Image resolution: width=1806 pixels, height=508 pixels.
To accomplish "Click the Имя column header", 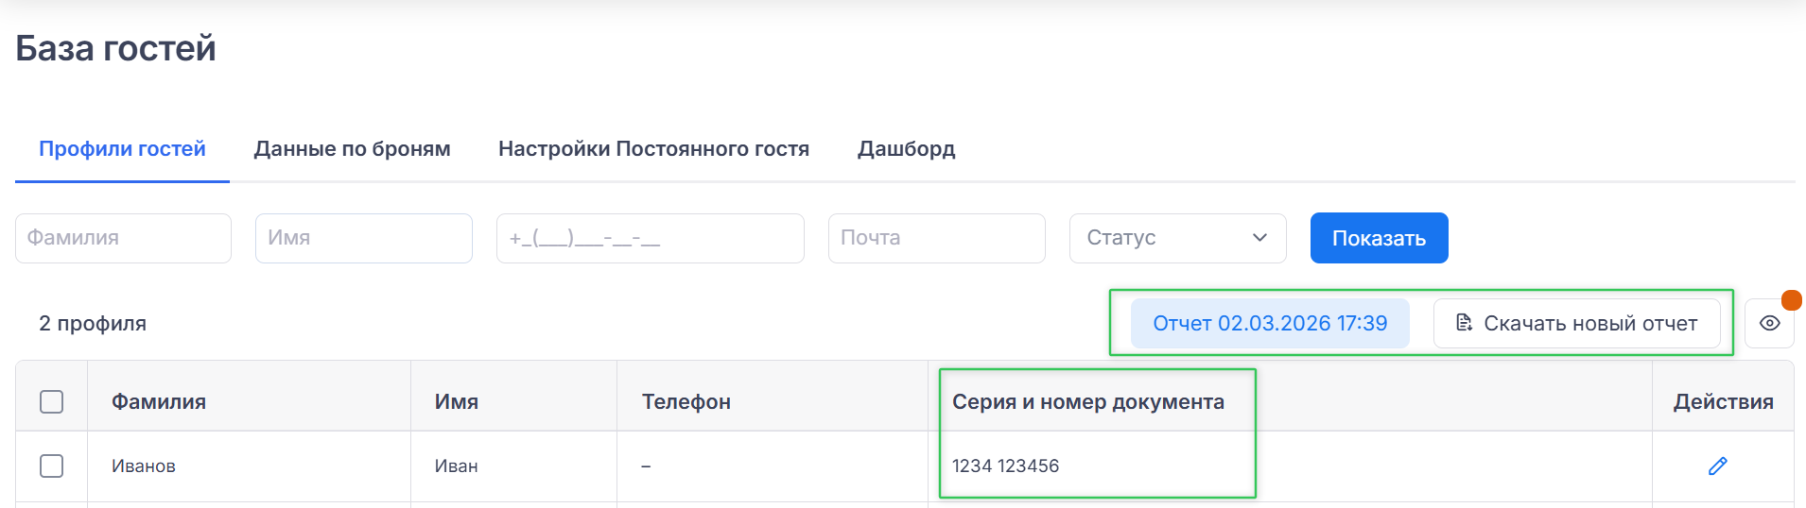I will (456, 401).
